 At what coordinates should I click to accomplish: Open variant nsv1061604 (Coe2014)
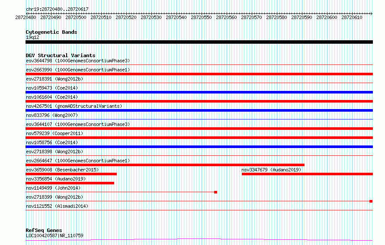[x=52, y=97]
